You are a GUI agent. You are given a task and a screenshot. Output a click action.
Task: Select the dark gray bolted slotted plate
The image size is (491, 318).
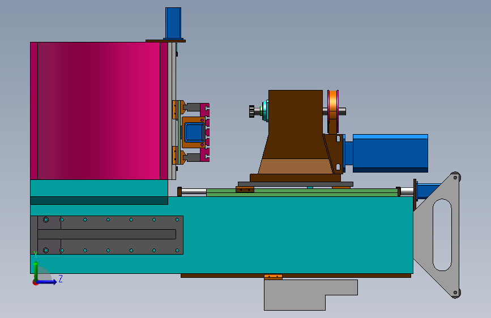point(107,235)
